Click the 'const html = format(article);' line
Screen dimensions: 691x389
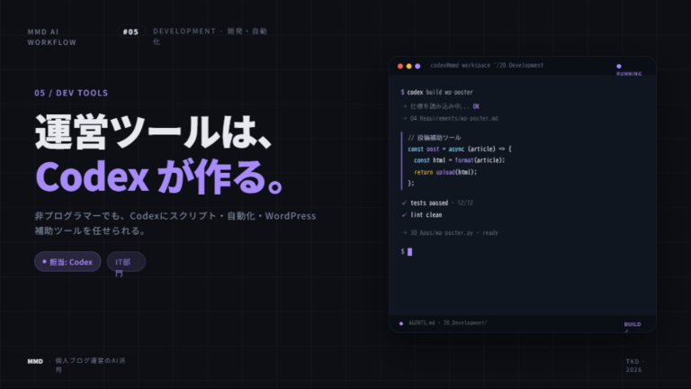click(460, 160)
